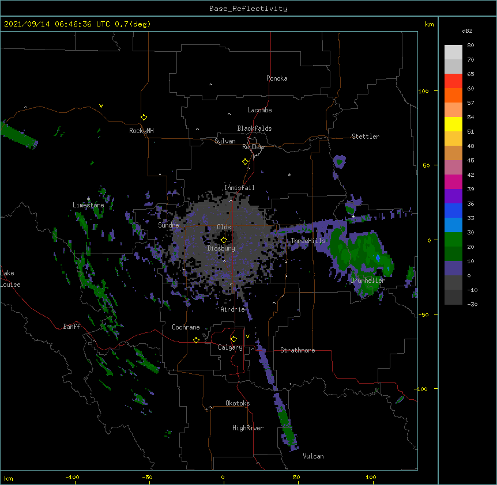Image resolution: width=497 pixels, height=485 pixels.
Task: Click the km unit label at bottom left
Action: point(9,478)
